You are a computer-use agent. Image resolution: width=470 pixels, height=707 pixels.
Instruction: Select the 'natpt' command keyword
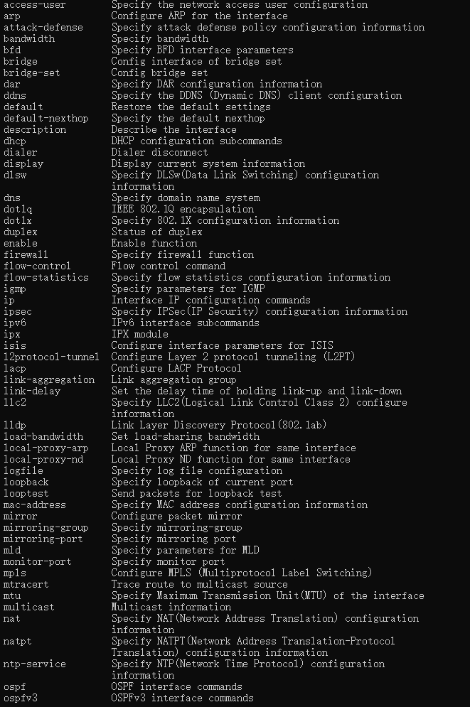click(17, 642)
